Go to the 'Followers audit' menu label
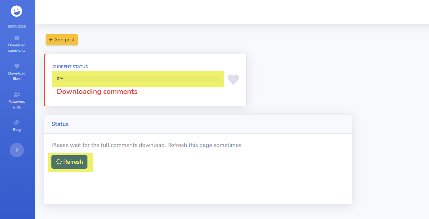Viewport: 429px width, 219px height. click(x=17, y=104)
